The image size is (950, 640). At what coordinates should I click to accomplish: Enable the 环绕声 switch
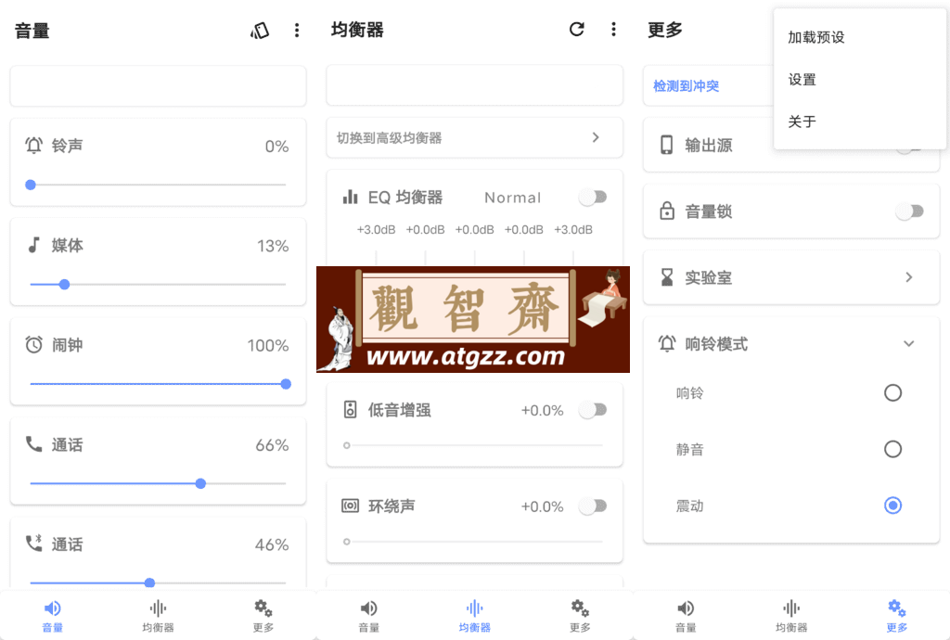coord(593,506)
